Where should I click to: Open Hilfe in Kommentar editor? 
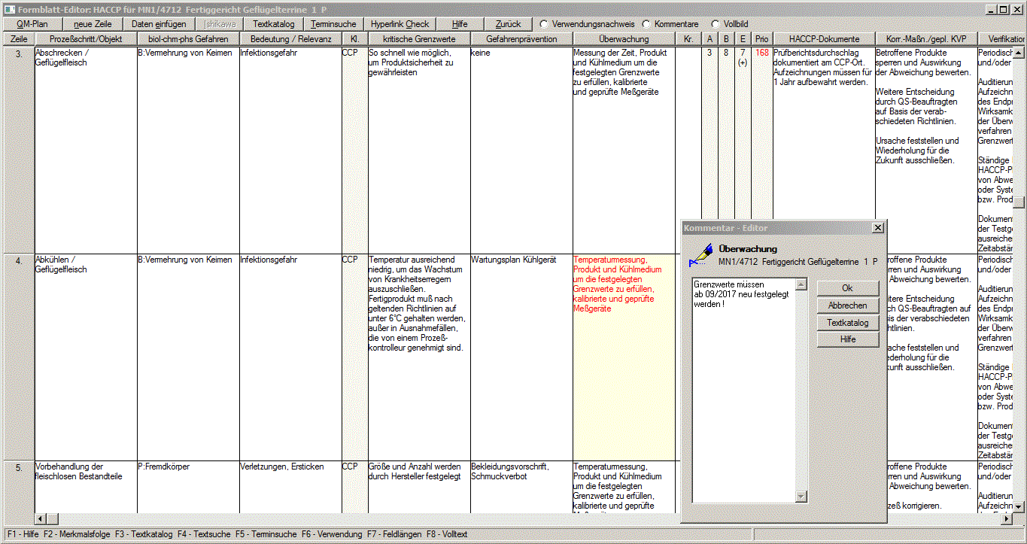pos(848,339)
